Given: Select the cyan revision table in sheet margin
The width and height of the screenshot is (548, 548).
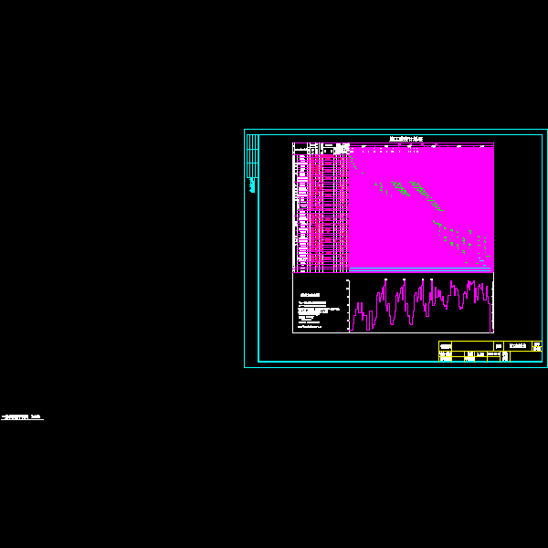Looking at the screenshot, I should click(x=253, y=156).
